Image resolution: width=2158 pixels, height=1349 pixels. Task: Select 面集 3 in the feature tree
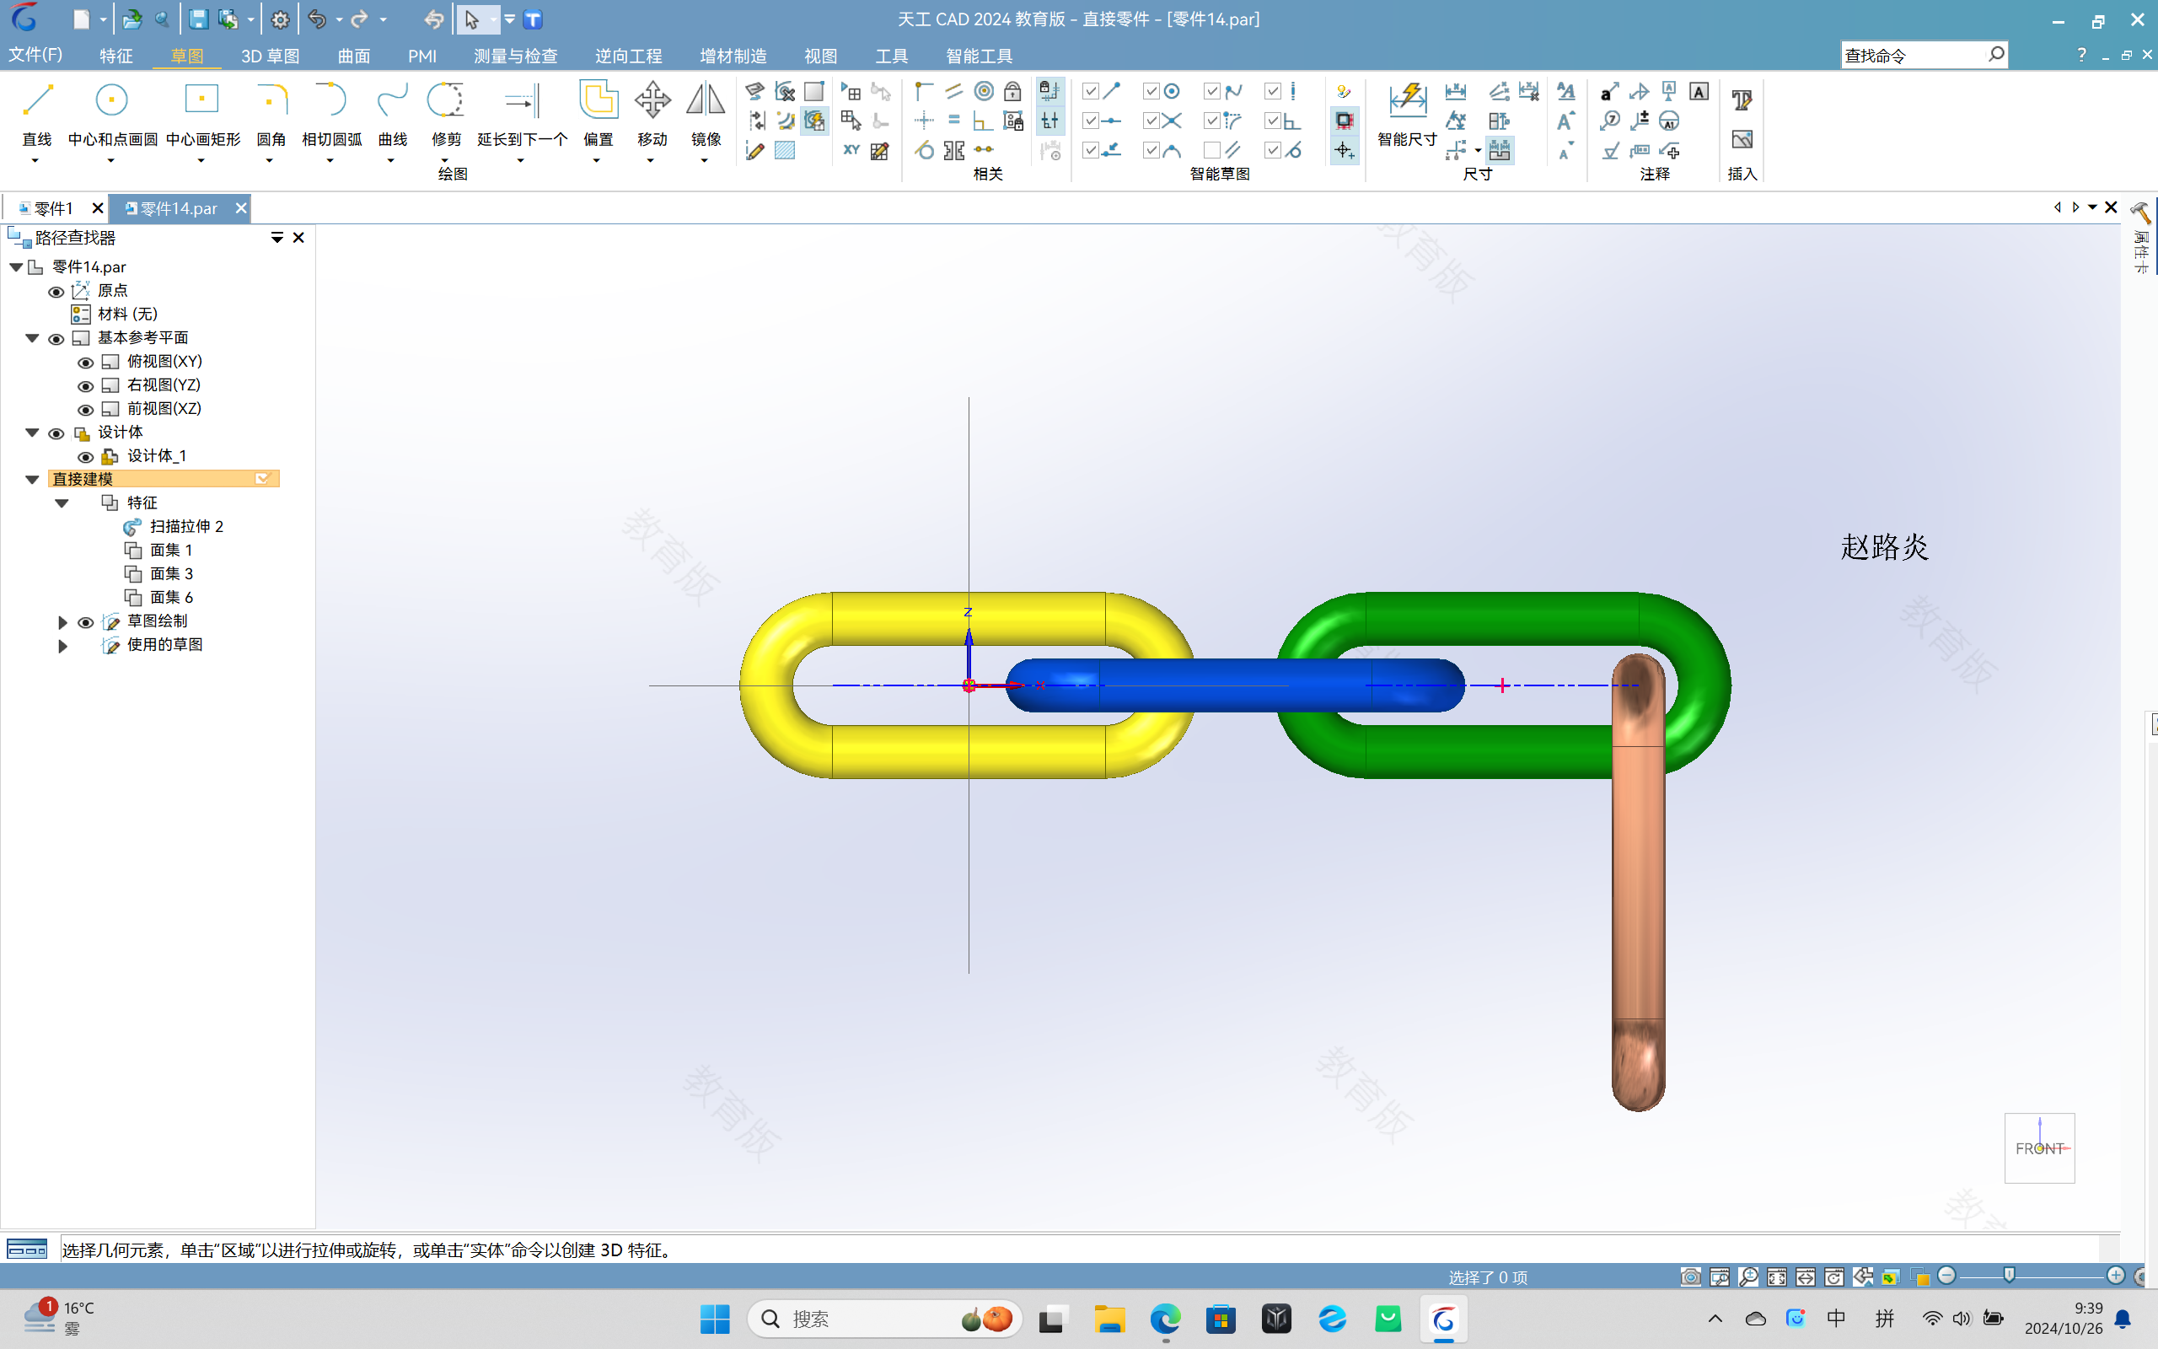[171, 573]
